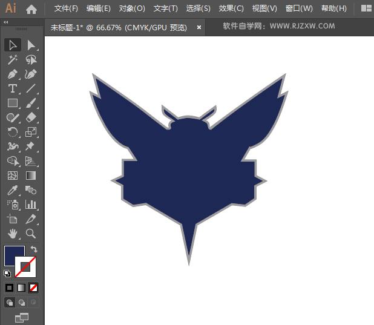Close the 未标题-1* document tab
Image resolution: width=374 pixels, height=325 pixels.
[199, 27]
